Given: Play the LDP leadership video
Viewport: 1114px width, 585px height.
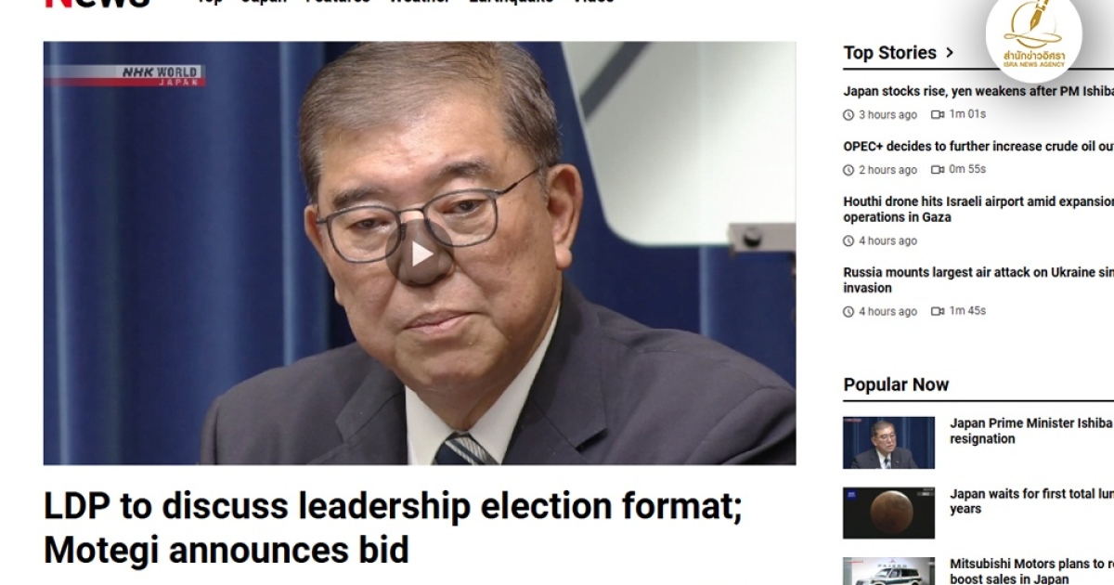Looking at the screenshot, I should coord(420,253).
